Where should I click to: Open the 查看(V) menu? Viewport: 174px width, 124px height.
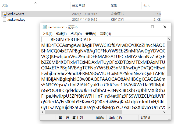tap(91, 34)
